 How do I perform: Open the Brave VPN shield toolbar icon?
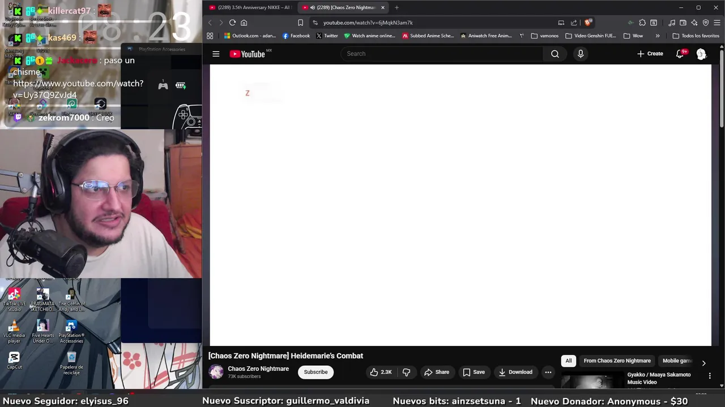click(x=706, y=23)
